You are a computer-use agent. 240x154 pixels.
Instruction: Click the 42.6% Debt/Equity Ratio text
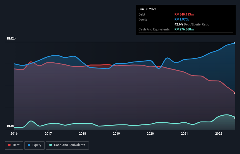coord(192,24)
